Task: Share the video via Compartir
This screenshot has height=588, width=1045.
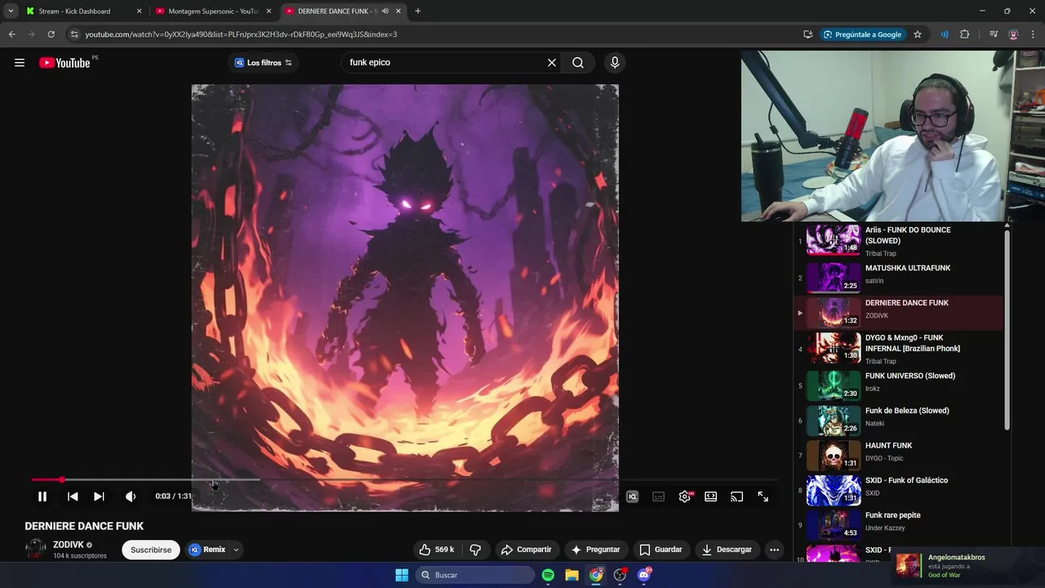Action: (527, 550)
